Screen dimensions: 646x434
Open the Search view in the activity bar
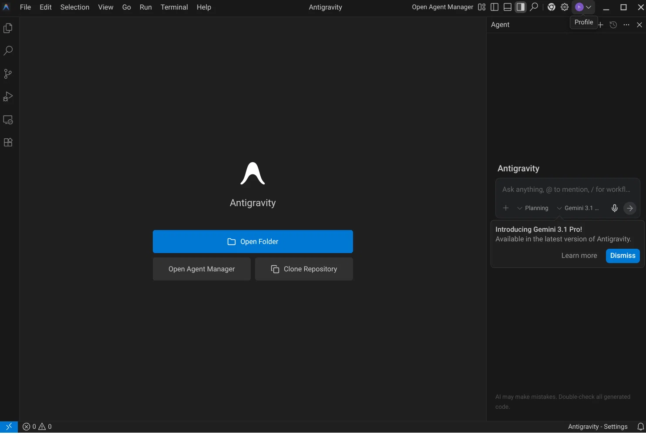tap(8, 51)
